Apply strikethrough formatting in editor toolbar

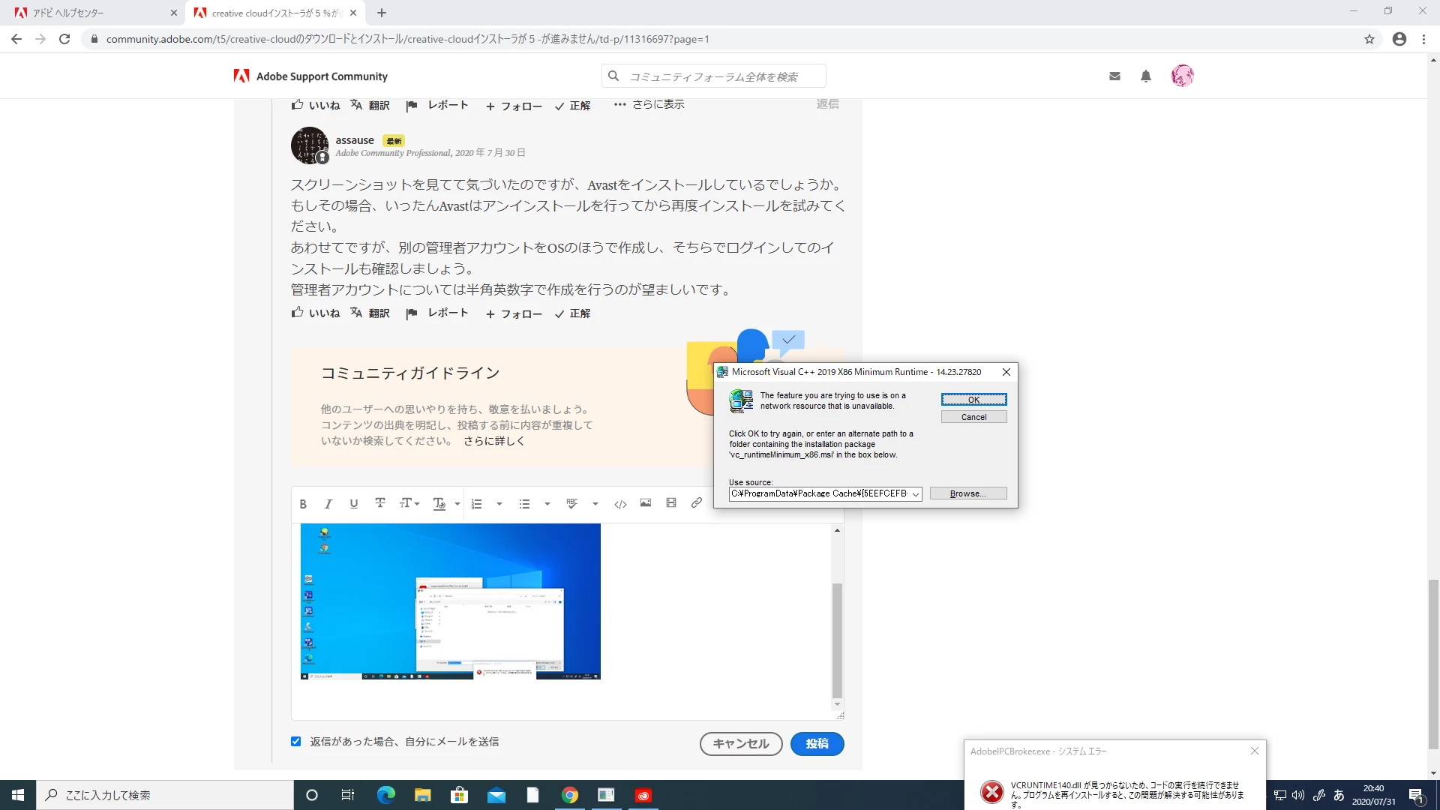point(379,503)
